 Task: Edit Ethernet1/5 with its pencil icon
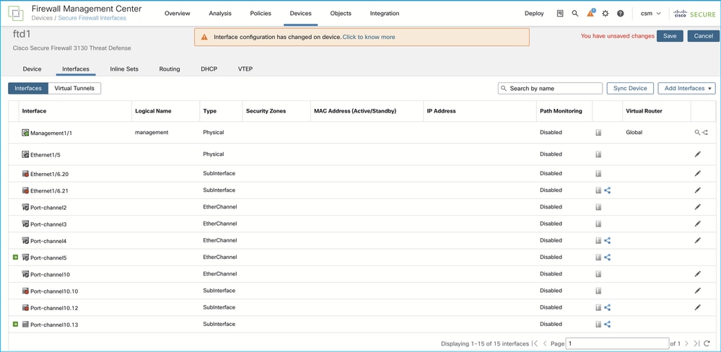(x=698, y=154)
